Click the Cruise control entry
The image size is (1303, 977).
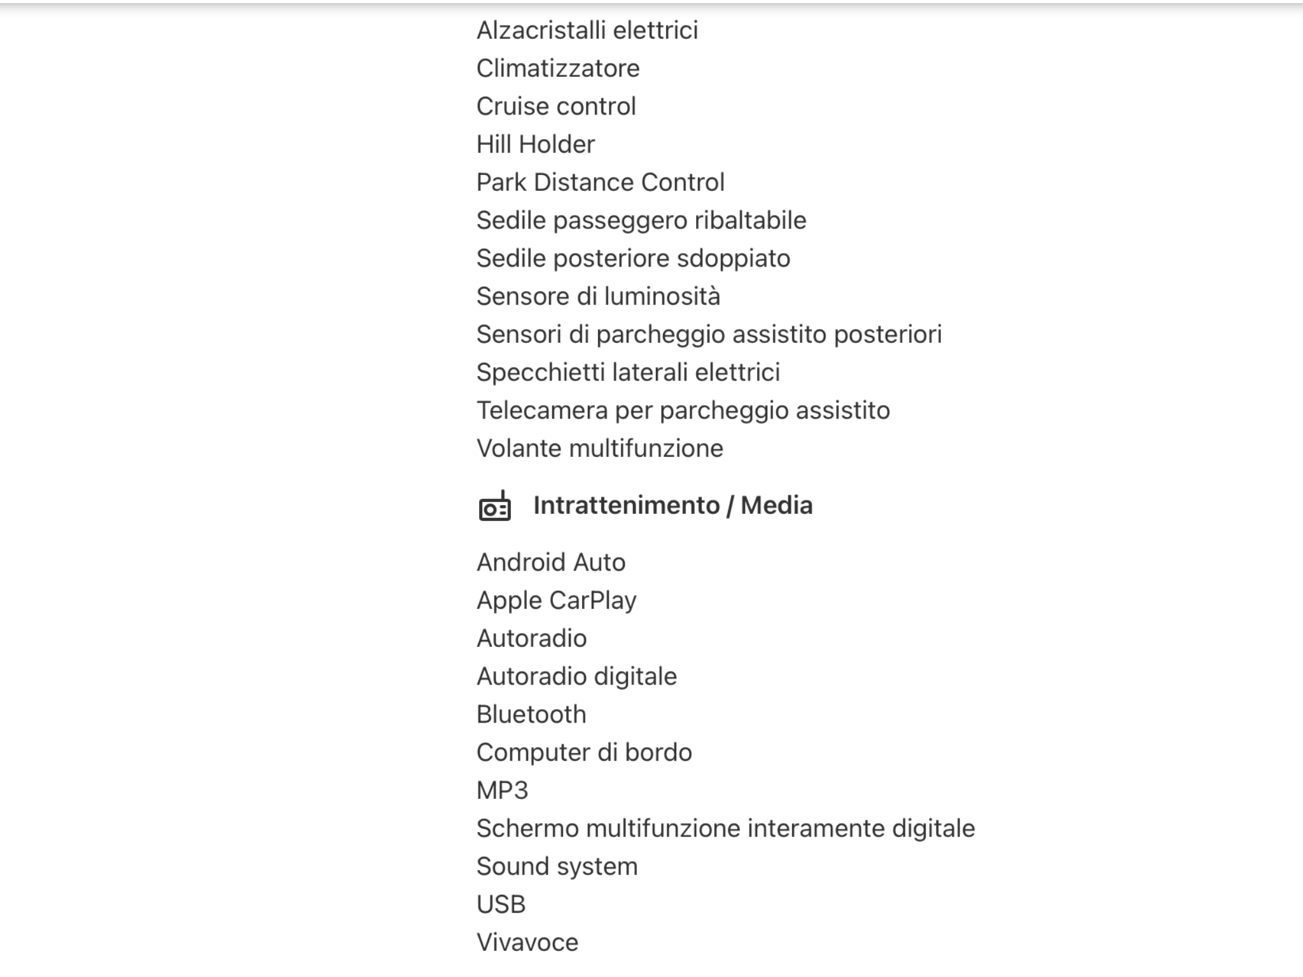coord(555,107)
